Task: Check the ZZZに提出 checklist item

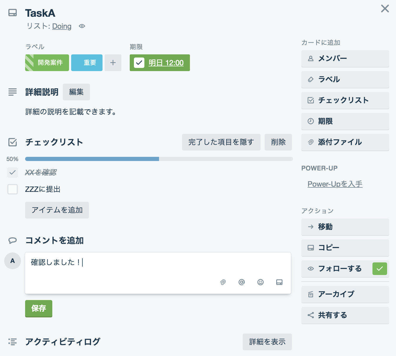Action: [x=13, y=189]
